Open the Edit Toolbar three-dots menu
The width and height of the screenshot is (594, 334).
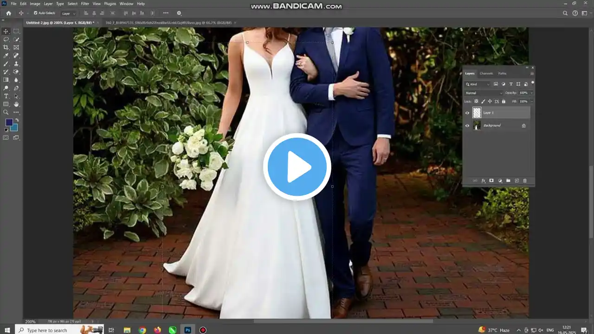pos(16,112)
